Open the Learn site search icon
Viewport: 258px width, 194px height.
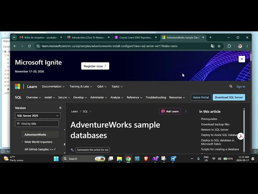(x=231, y=86)
